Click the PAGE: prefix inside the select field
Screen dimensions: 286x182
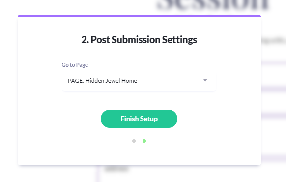coord(76,81)
